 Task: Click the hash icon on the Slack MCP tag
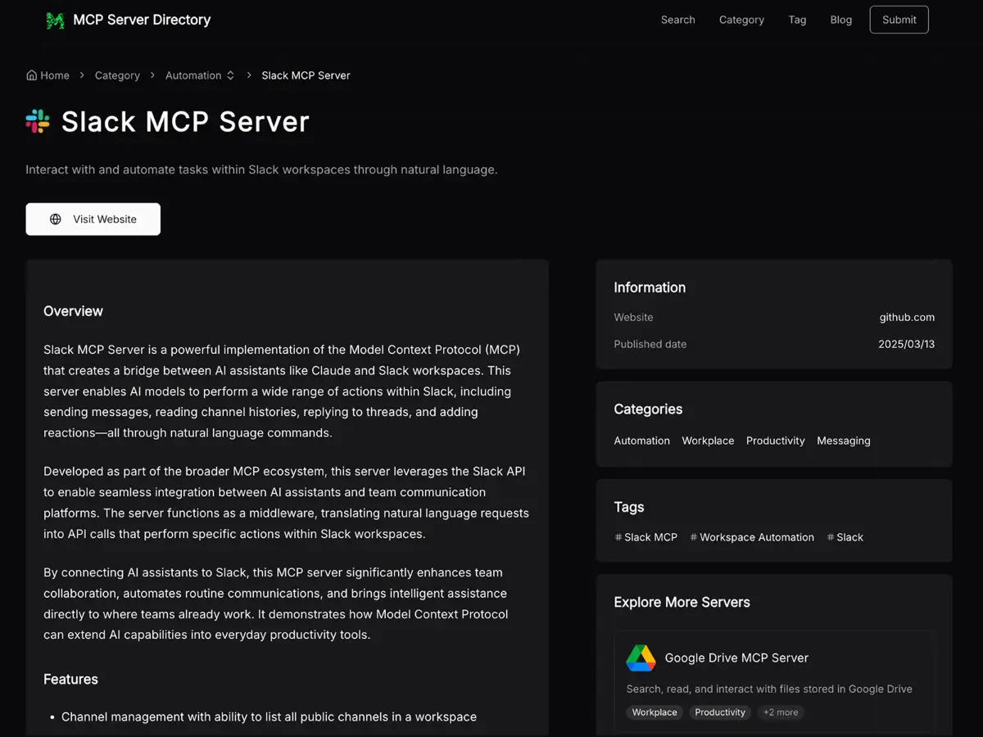pos(617,537)
